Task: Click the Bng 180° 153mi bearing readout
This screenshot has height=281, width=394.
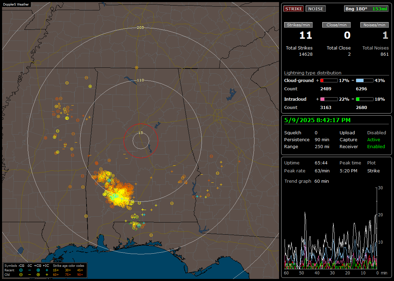Action: pos(366,9)
